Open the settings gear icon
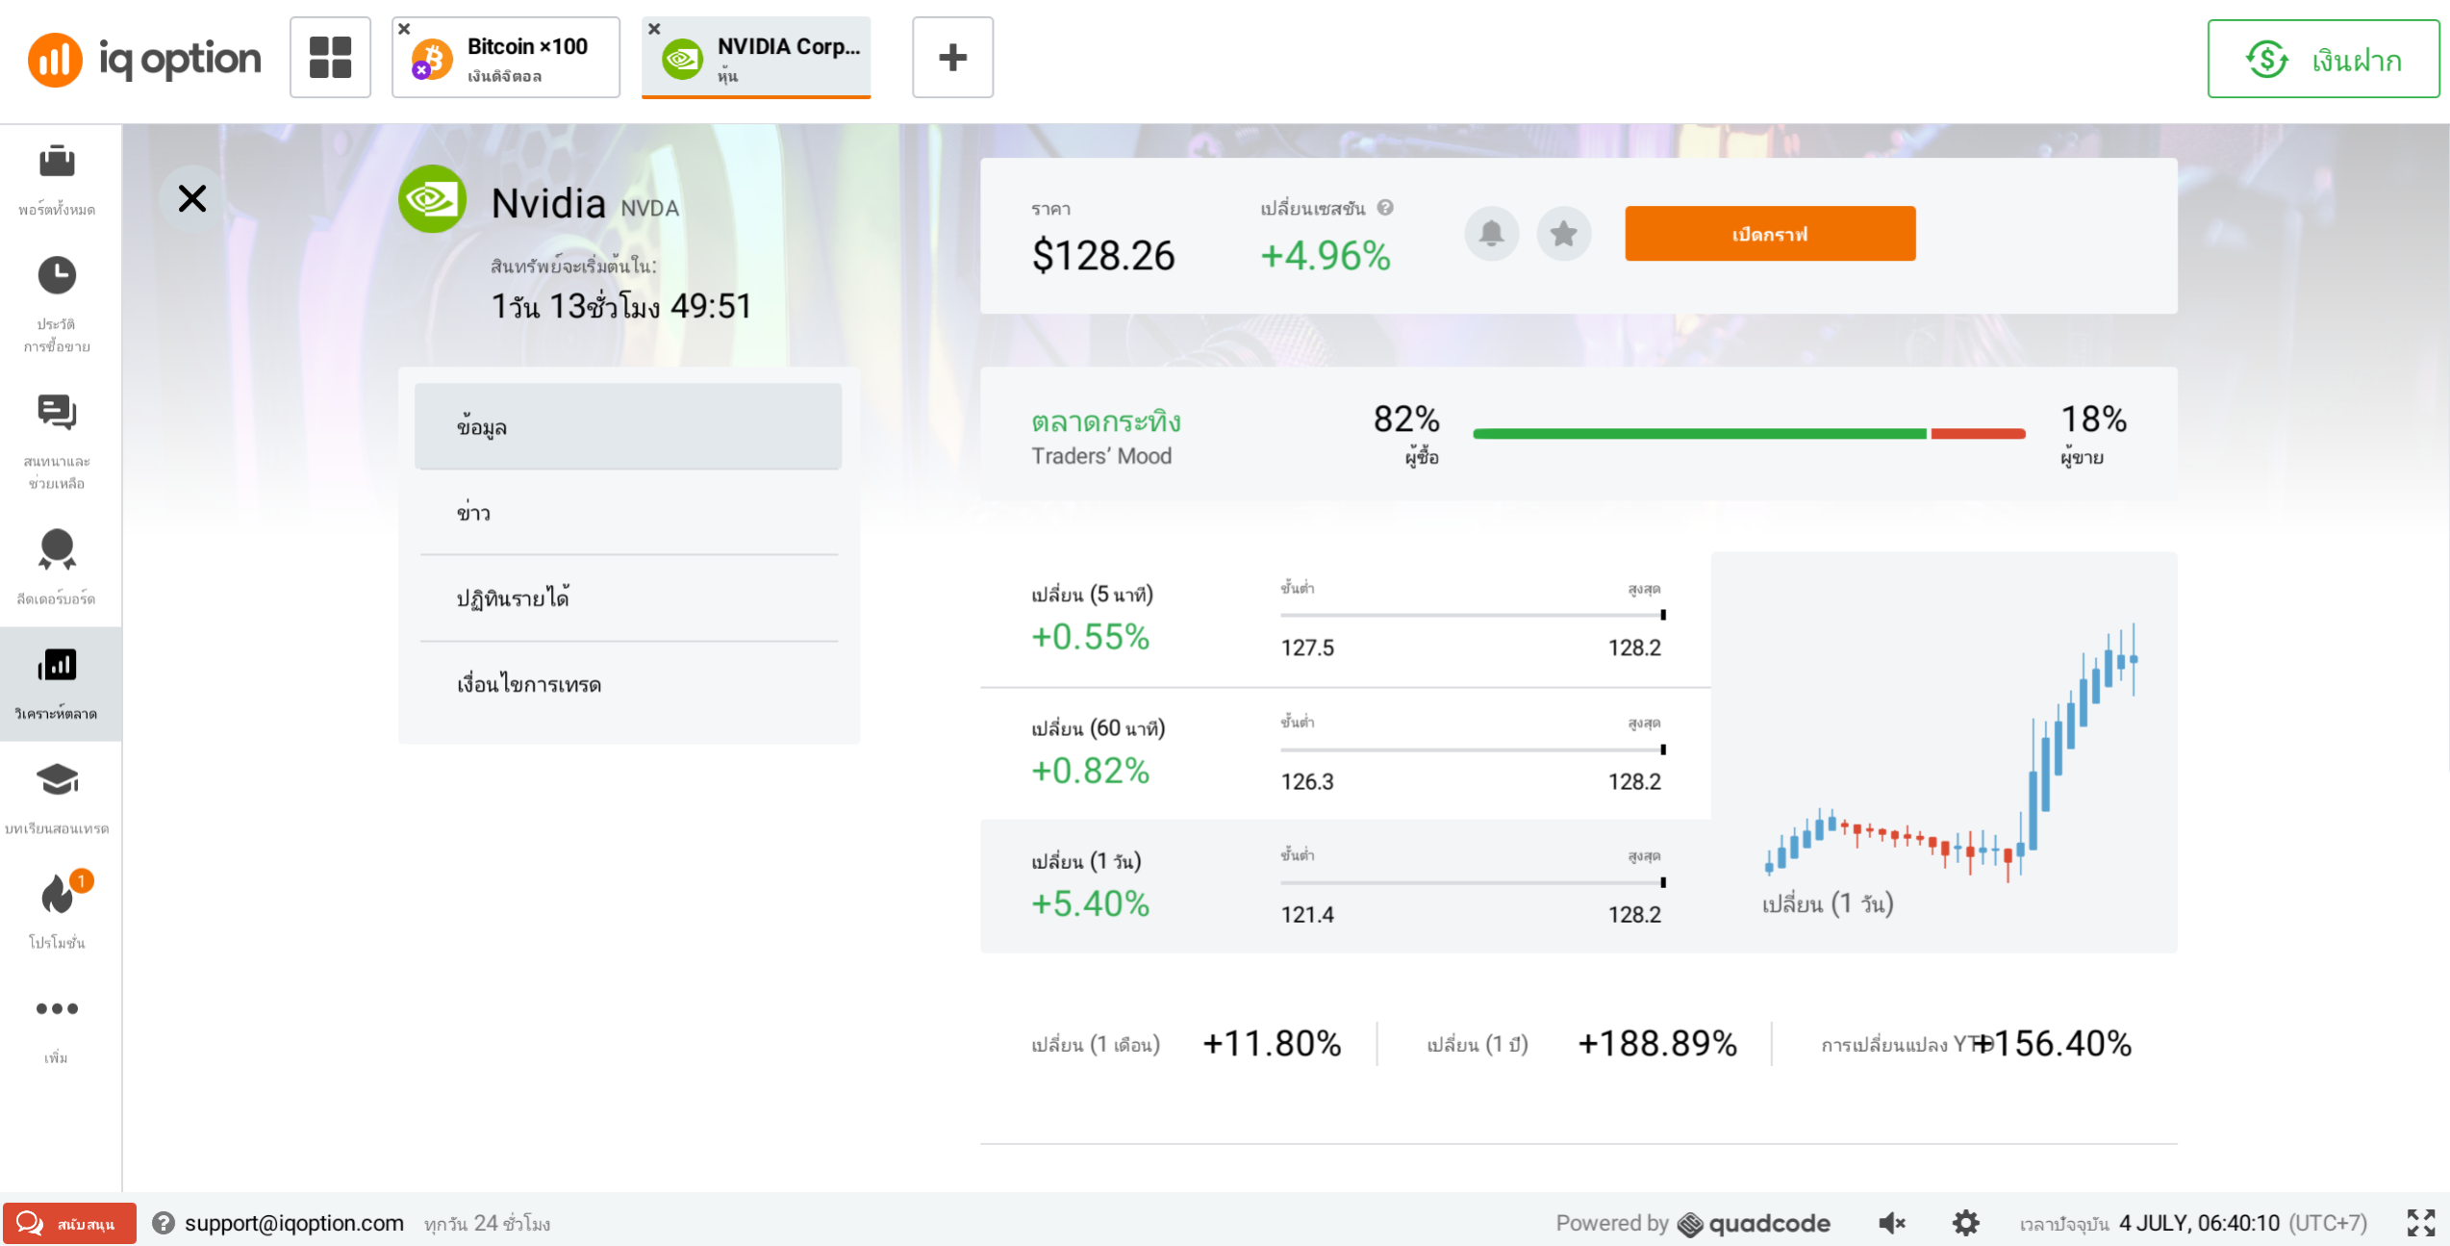Image resolution: width=2450 pixels, height=1246 pixels. point(1966,1223)
